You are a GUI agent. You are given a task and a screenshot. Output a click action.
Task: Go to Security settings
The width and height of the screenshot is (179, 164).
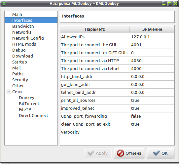pyautogui.click(x=20, y=80)
